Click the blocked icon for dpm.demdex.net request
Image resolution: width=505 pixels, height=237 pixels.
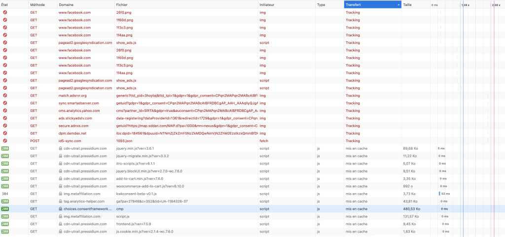click(5, 133)
